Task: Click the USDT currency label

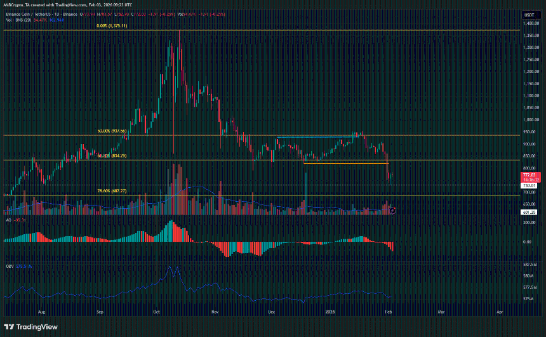Action: pyautogui.click(x=529, y=14)
